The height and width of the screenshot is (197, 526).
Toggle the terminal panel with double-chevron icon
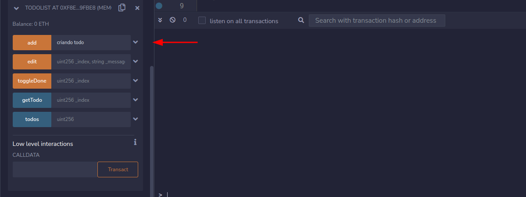click(160, 20)
